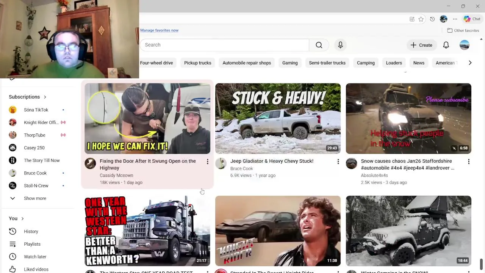This screenshot has height=273, width=485.
Task: Open Knight Rider video thumbnail
Action: [278, 231]
